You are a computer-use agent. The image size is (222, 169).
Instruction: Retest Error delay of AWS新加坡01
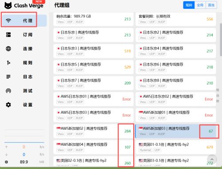209,115
